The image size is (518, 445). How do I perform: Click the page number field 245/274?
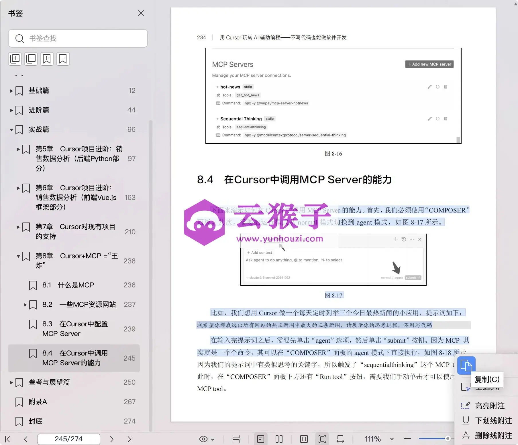point(69,439)
